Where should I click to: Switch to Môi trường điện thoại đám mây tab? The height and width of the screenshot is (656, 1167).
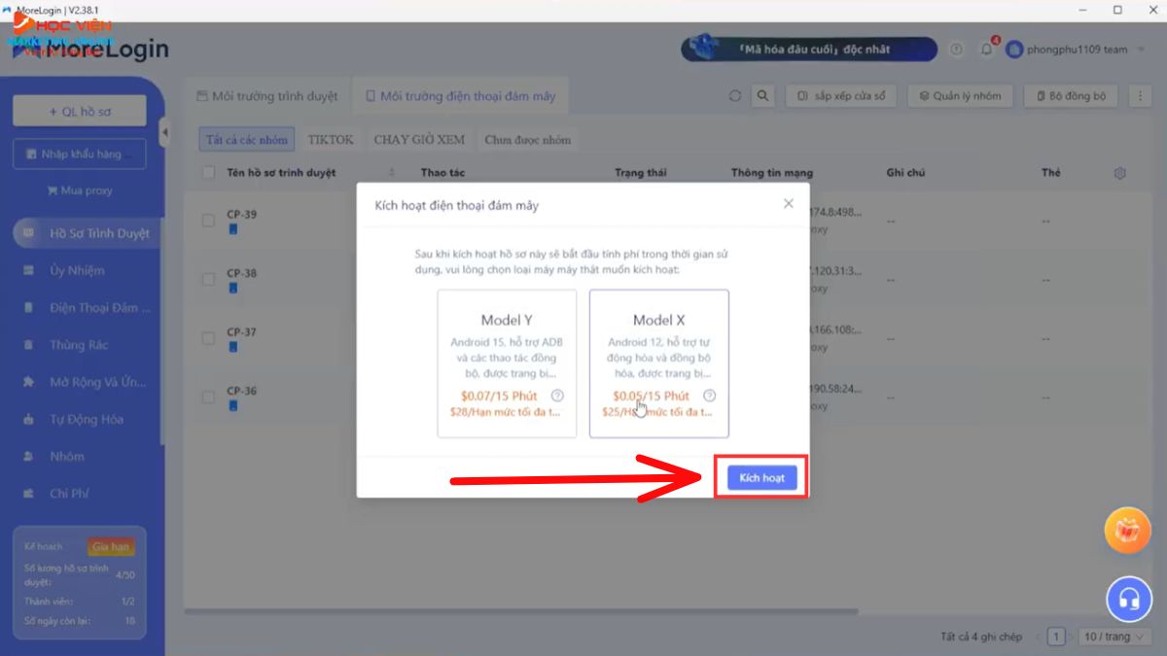pos(461,96)
